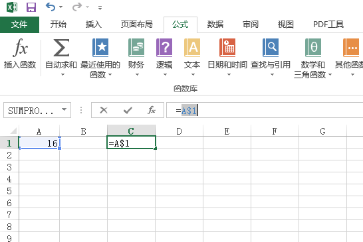Viewport: 363px width, 242px height.
Task: Select column E header
Action: coord(227,131)
